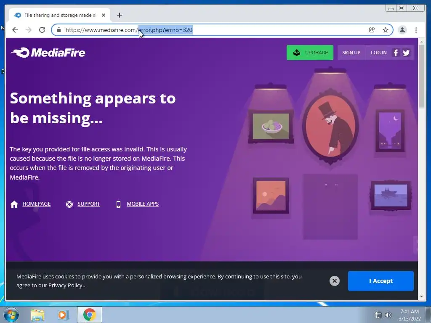The image size is (431, 323).
Task: Log in with the Facebook icon
Action: (396, 53)
